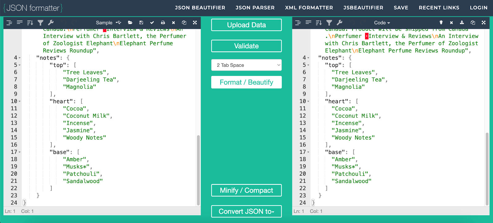Filter funnel icon in right editor toolbar
The width and height of the screenshot is (493, 223).
tap(329, 22)
